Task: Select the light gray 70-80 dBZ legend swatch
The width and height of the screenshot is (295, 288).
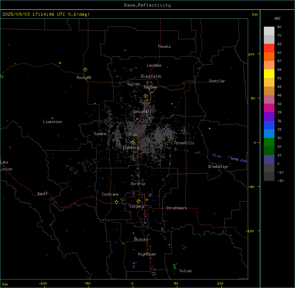Action: coord(269,31)
